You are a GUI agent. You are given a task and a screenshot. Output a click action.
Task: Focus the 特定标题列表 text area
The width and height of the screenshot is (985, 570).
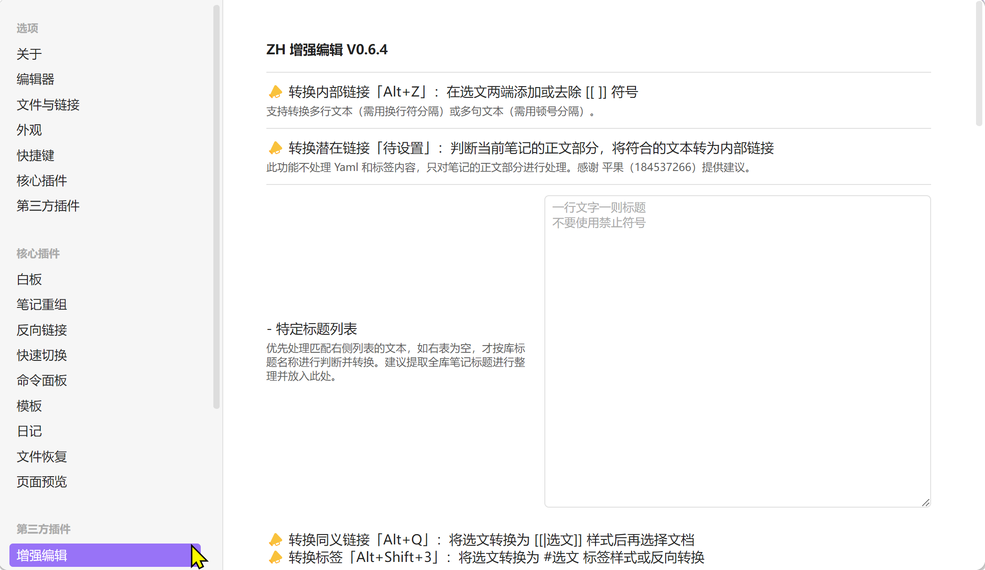tap(737, 351)
